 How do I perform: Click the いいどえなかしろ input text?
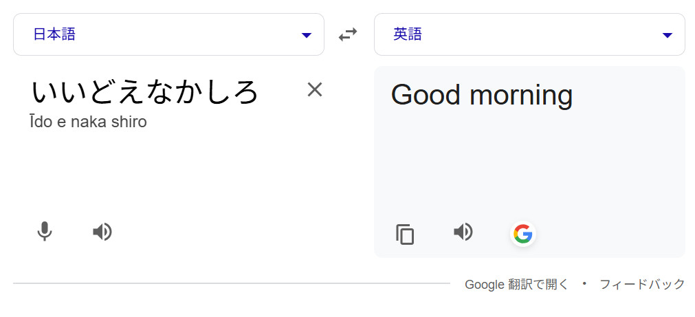[x=145, y=92]
